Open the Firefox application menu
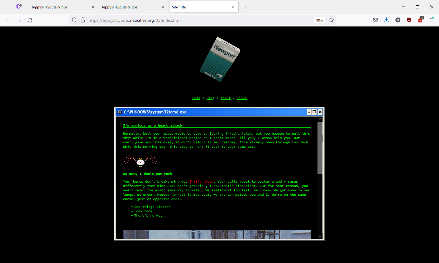The width and height of the screenshot is (439, 263). pos(432,20)
